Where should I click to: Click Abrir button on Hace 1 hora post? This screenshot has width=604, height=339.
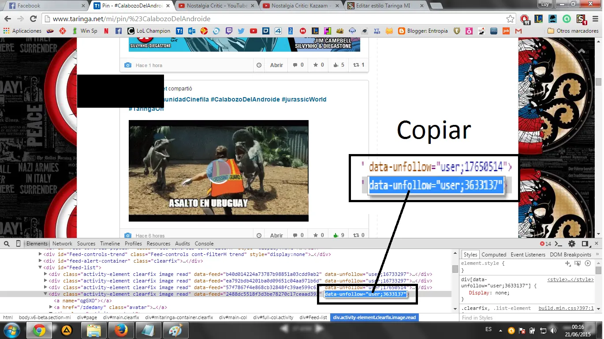(276, 65)
